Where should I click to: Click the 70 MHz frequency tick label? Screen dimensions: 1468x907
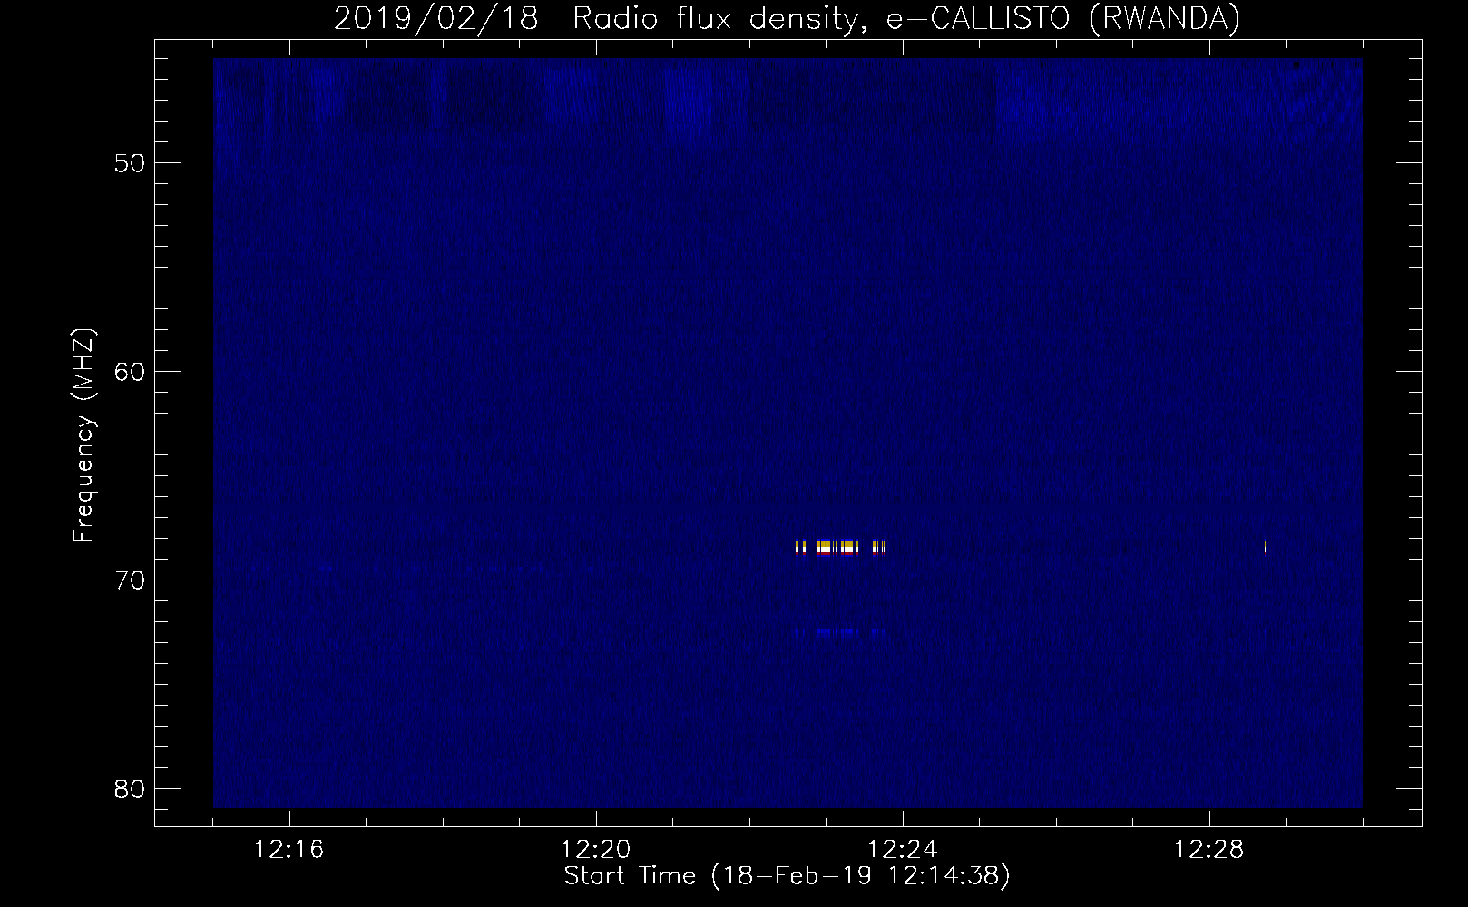(130, 580)
